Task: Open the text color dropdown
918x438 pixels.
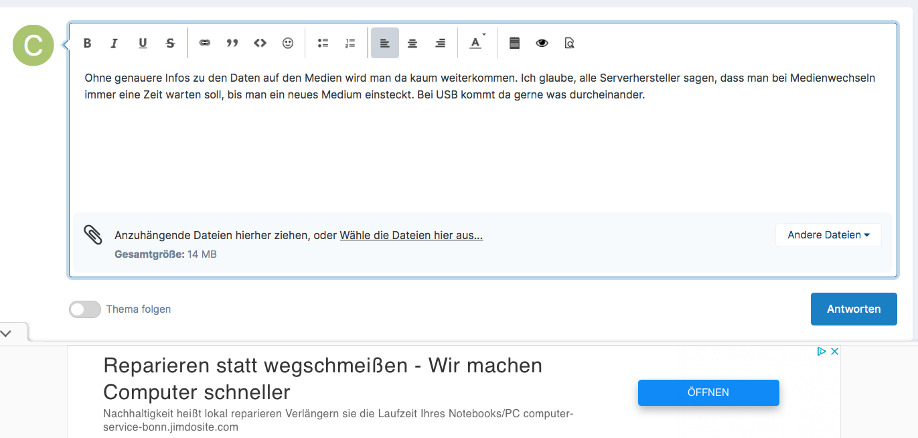Action: 476,43
